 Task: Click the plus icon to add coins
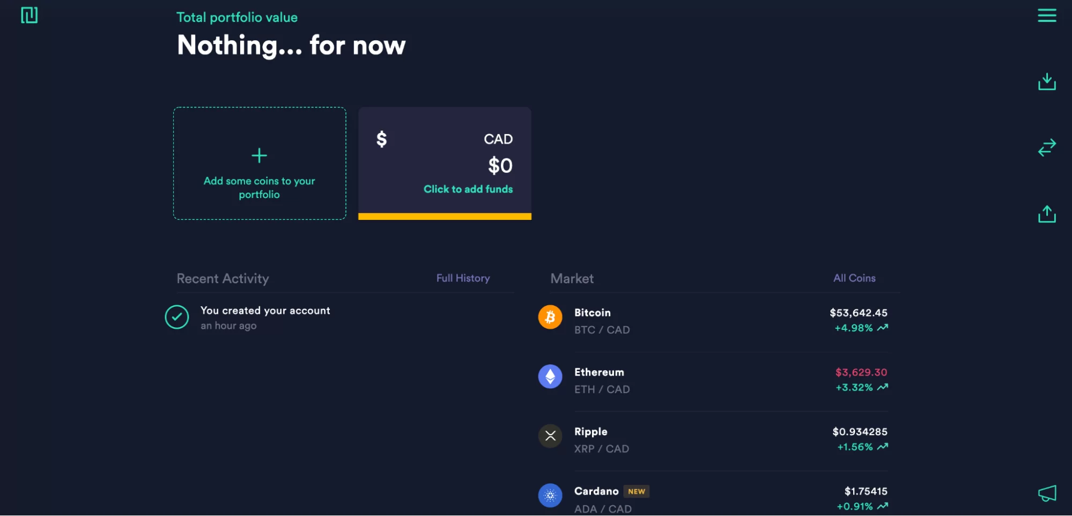(x=259, y=156)
